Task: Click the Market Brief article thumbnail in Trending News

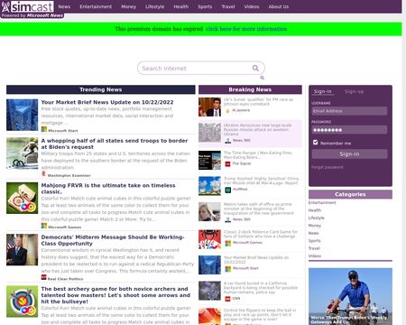Action: [23, 115]
